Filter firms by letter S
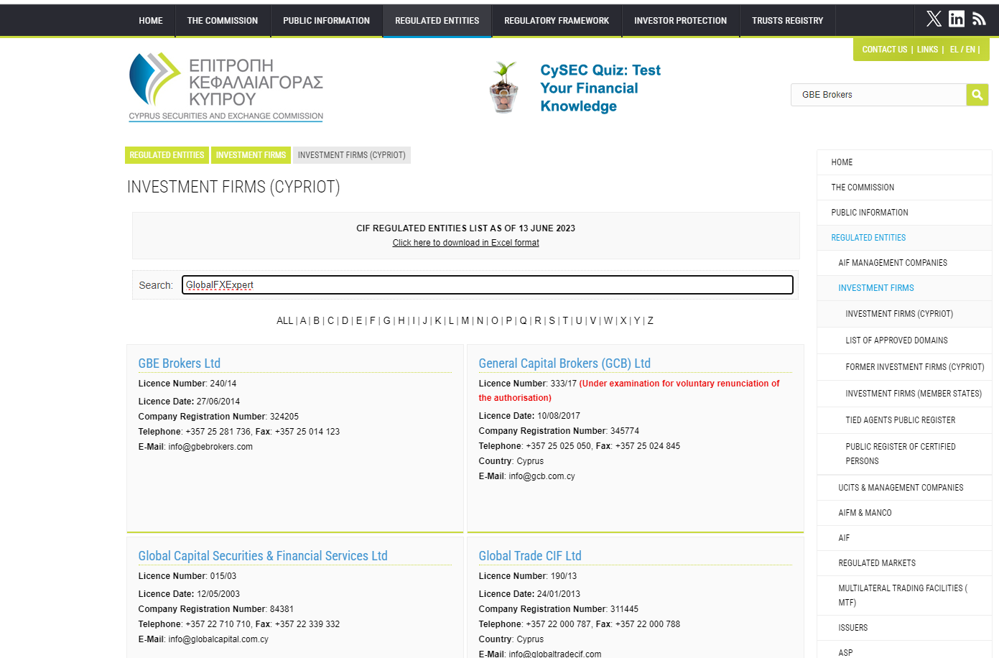The image size is (999, 658). (552, 321)
